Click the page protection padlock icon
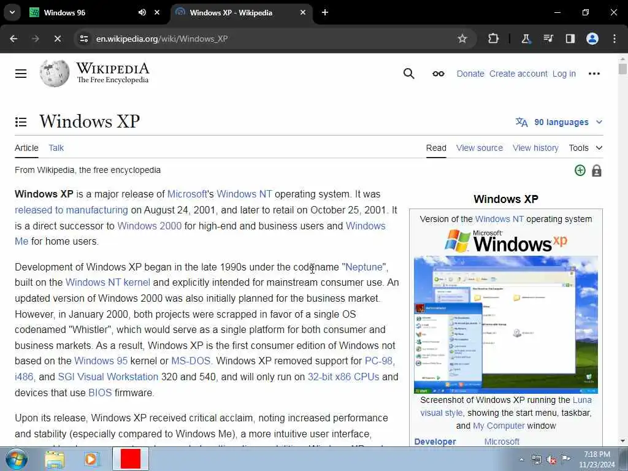 point(596,170)
